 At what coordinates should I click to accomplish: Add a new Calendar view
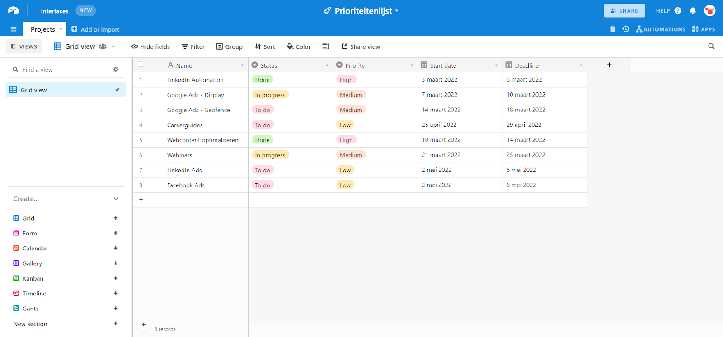pyautogui.click(x=116, y=248)
